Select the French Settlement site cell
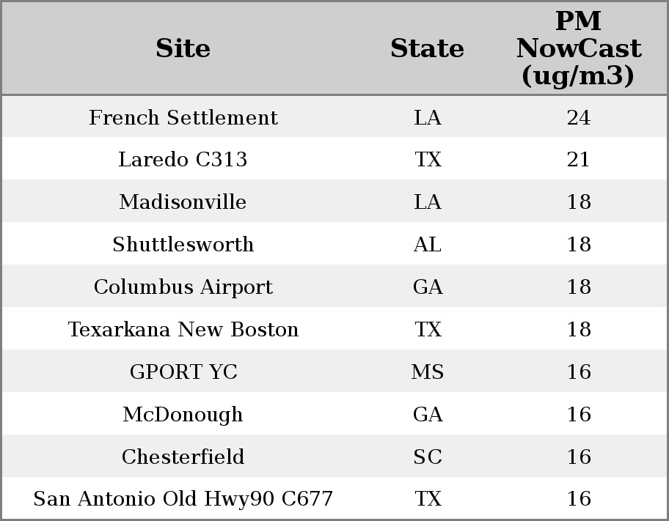Image resolution: width=669 pixels, height=521 pixels. pyautogui.click(x=183, y=118)
